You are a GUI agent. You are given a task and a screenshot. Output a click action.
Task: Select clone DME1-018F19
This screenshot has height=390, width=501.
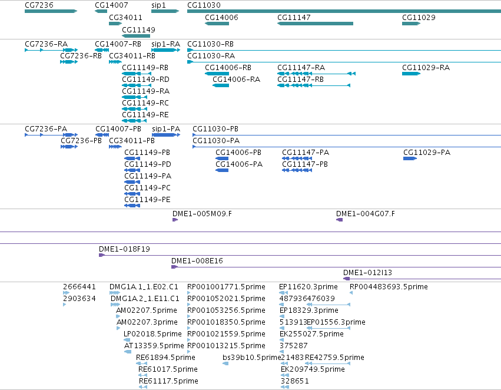pyautogui.click(x=300, y=255)
